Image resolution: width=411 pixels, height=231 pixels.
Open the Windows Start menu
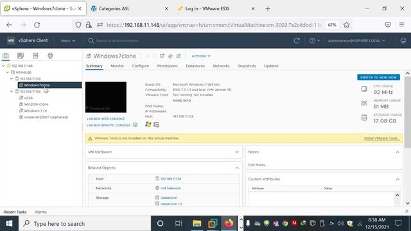9,223
